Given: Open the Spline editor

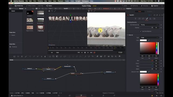Looking at the screenshot, I should point(124,6).
